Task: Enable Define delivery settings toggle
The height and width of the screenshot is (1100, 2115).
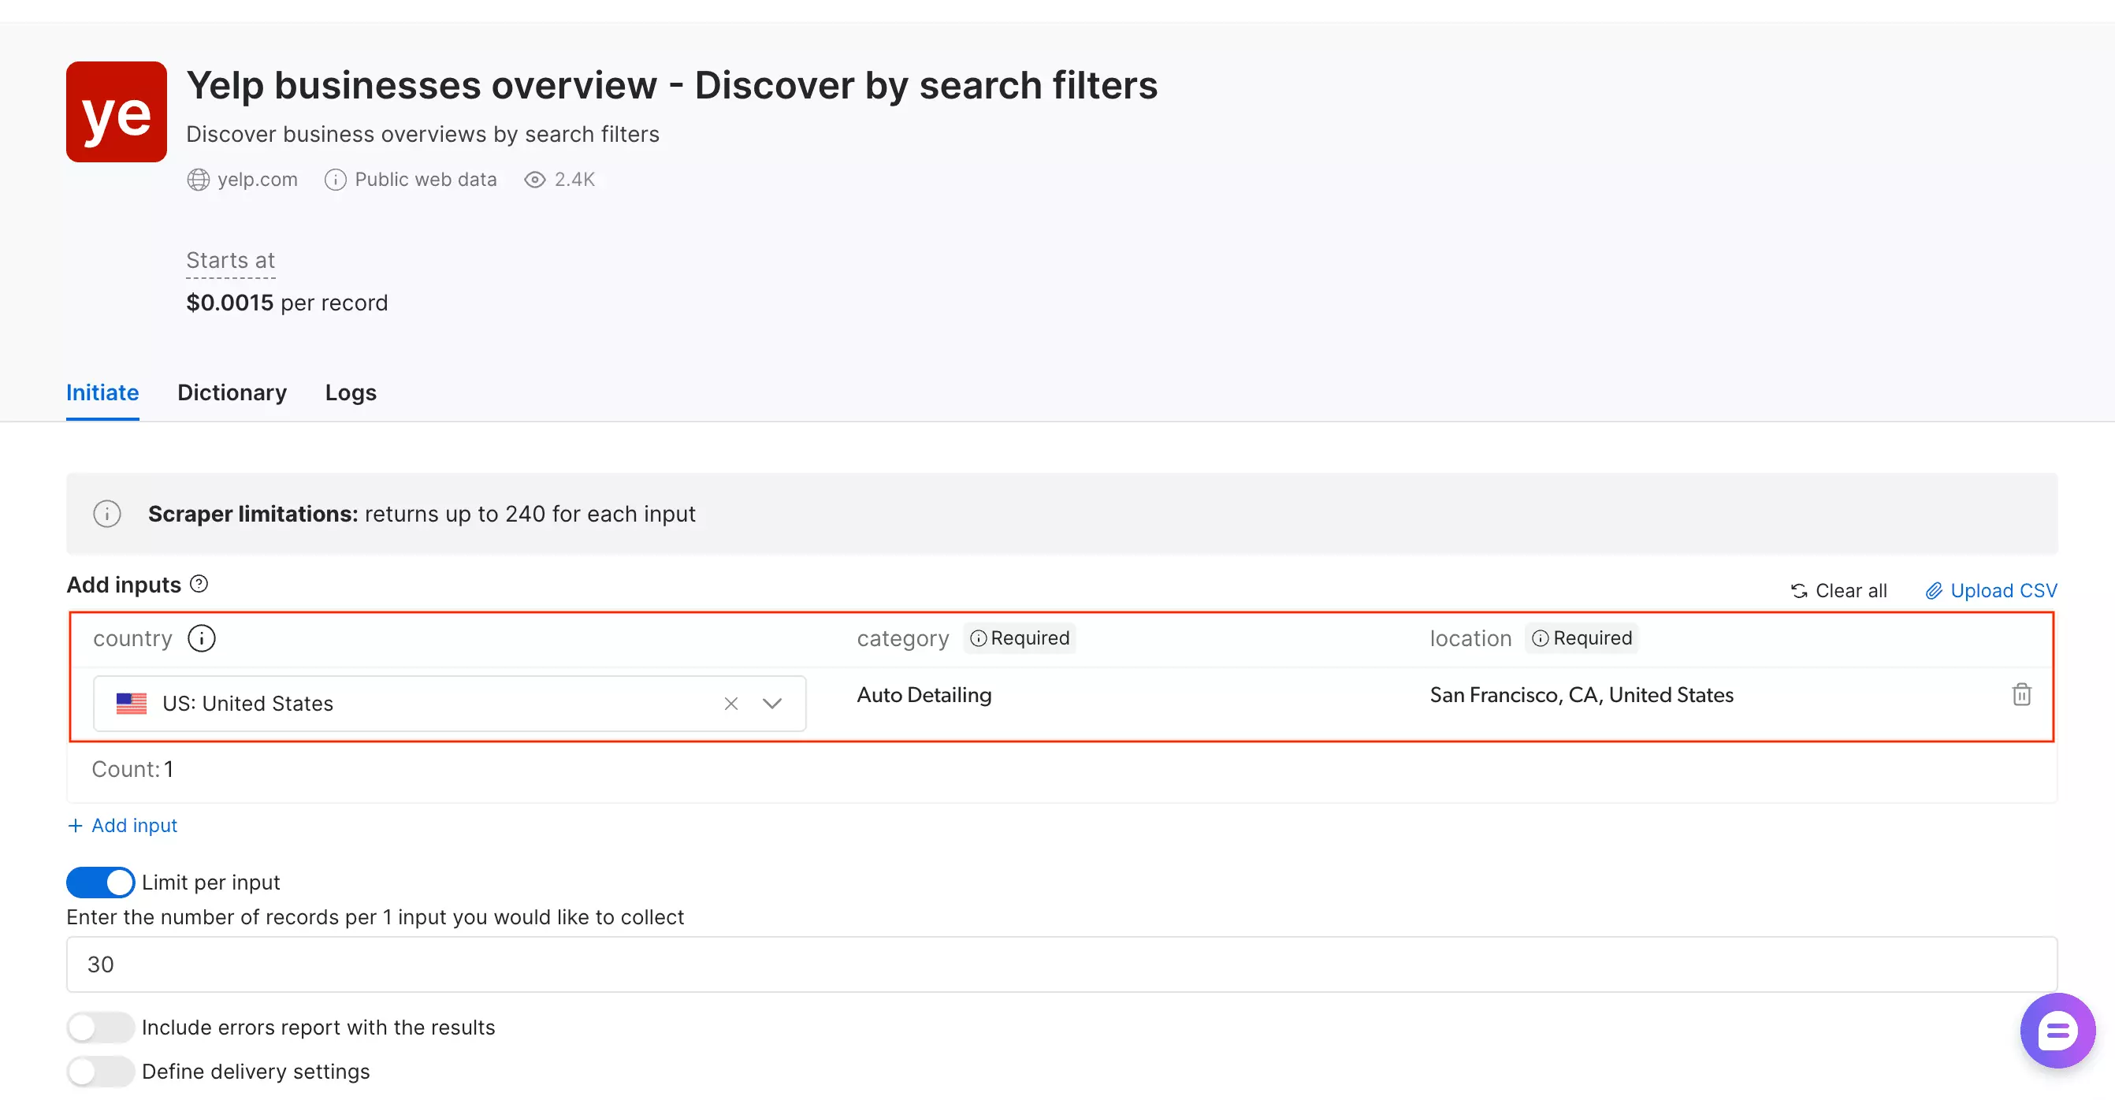Action: point(100,1072)
